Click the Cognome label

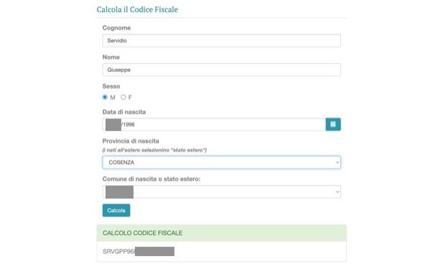point(116,28)
